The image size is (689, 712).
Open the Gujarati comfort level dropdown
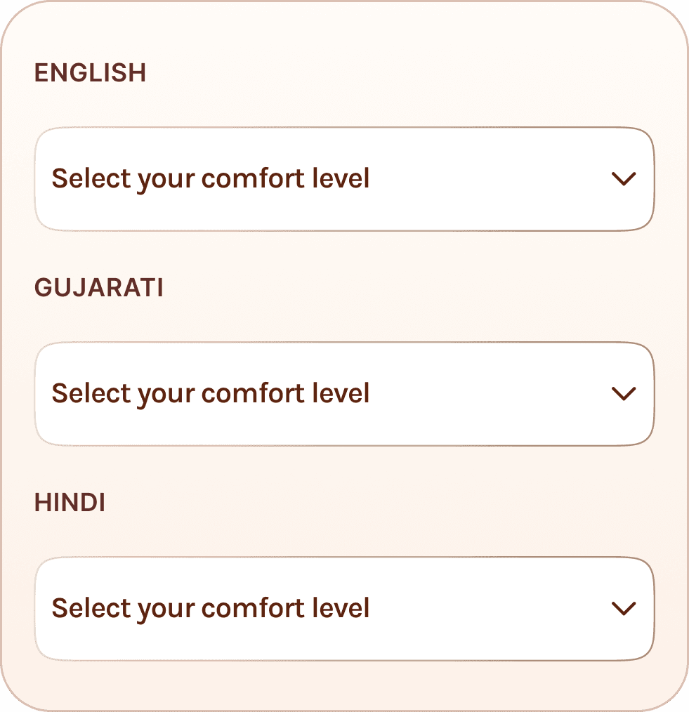click(x=344, y=394)
